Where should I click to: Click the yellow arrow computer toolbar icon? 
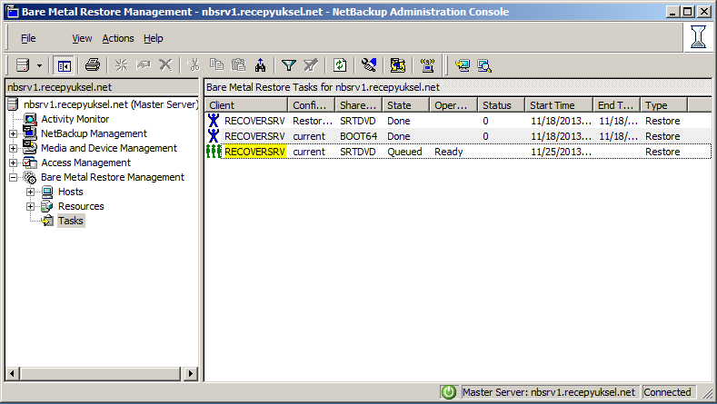[x=463, y=65]
